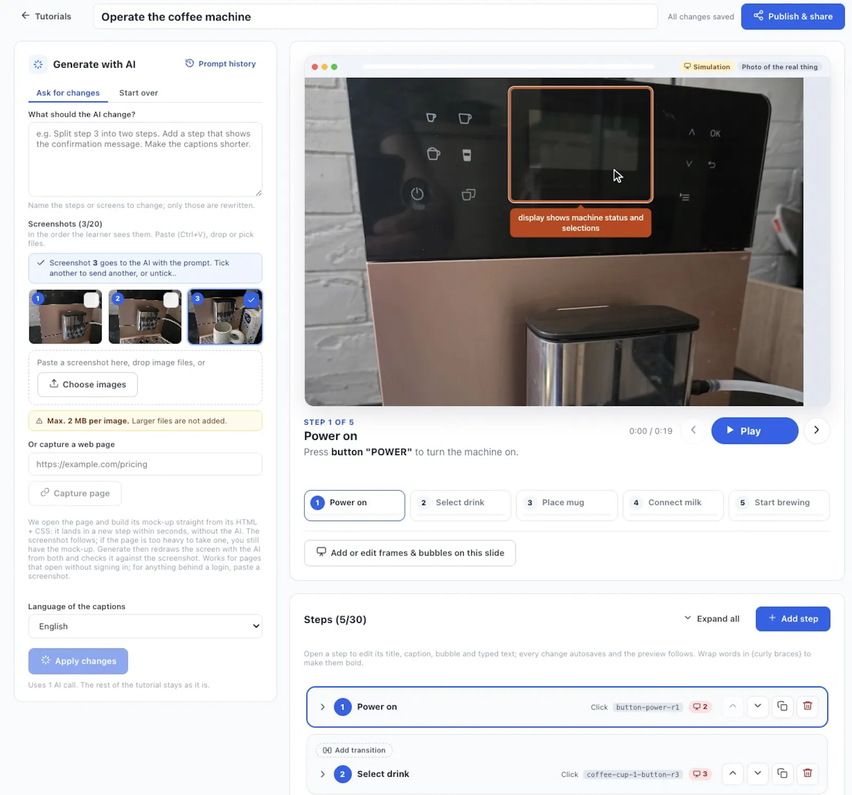Select step chip 2 Select drink
The image size is (852, 795).
click(x=460, y=505)
